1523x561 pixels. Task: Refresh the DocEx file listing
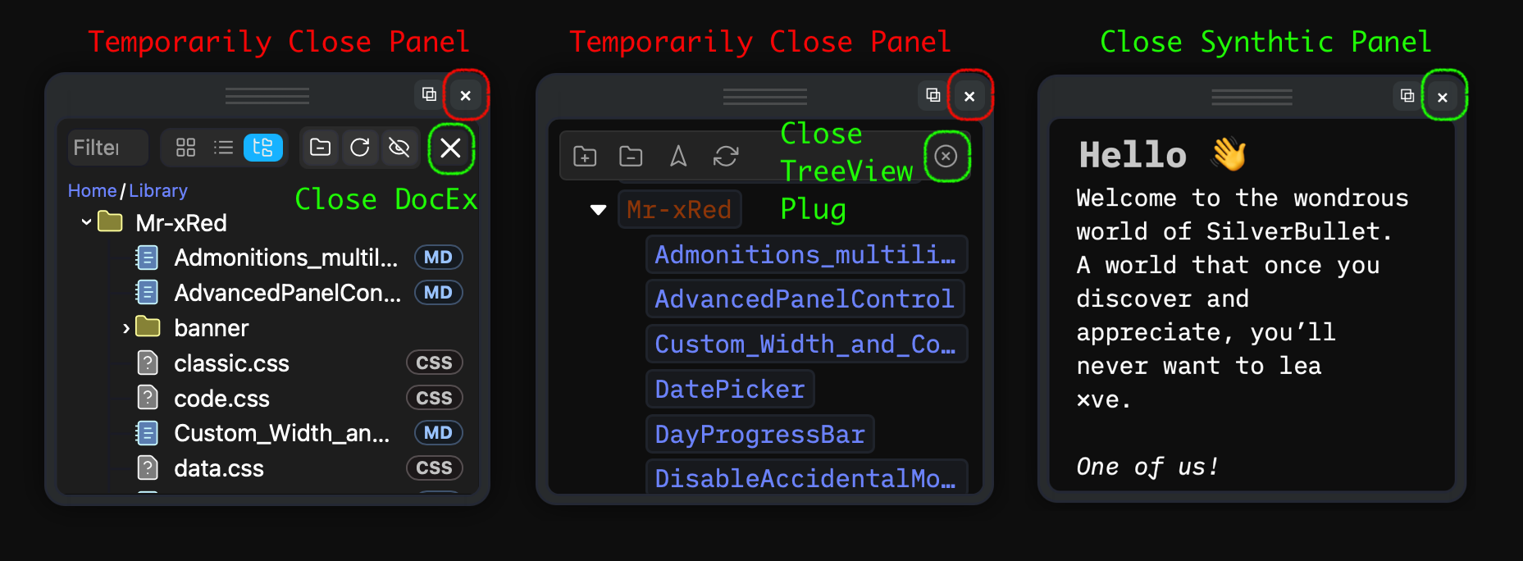tap(360, 148)
